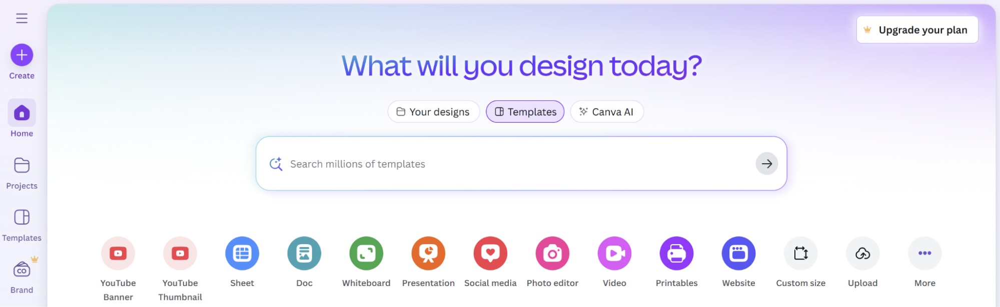Open a new Whiteboard
This screenshot has width=1000, height=307.
[x=366, y=254]
